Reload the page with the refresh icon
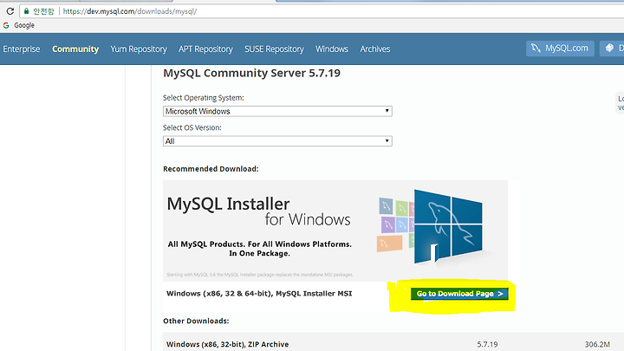 tap(10, 11)
